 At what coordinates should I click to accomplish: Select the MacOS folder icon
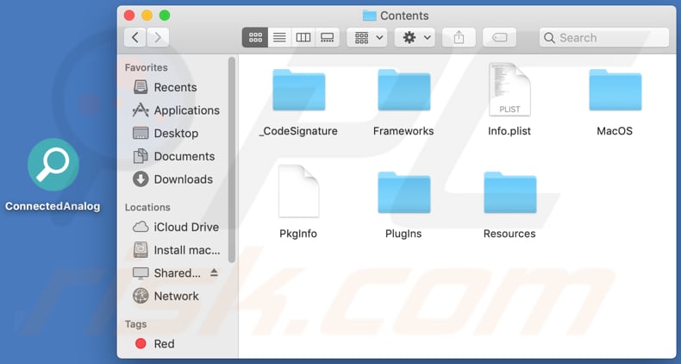(x=615, y=90)
